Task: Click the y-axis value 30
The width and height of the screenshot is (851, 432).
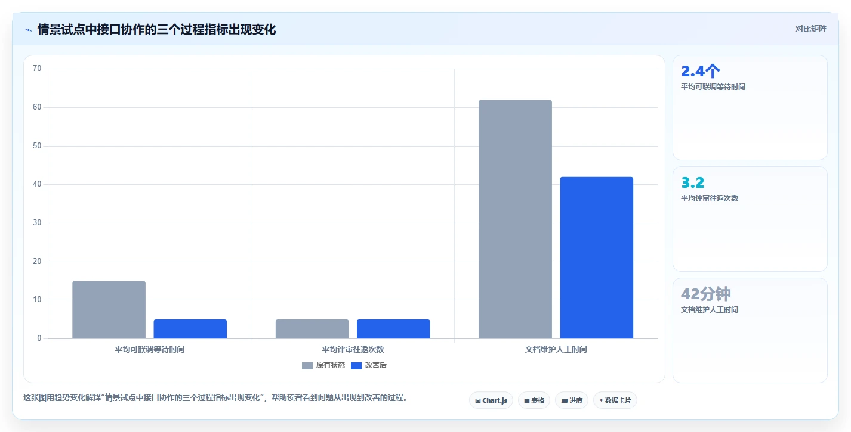Action: (37, 223)
